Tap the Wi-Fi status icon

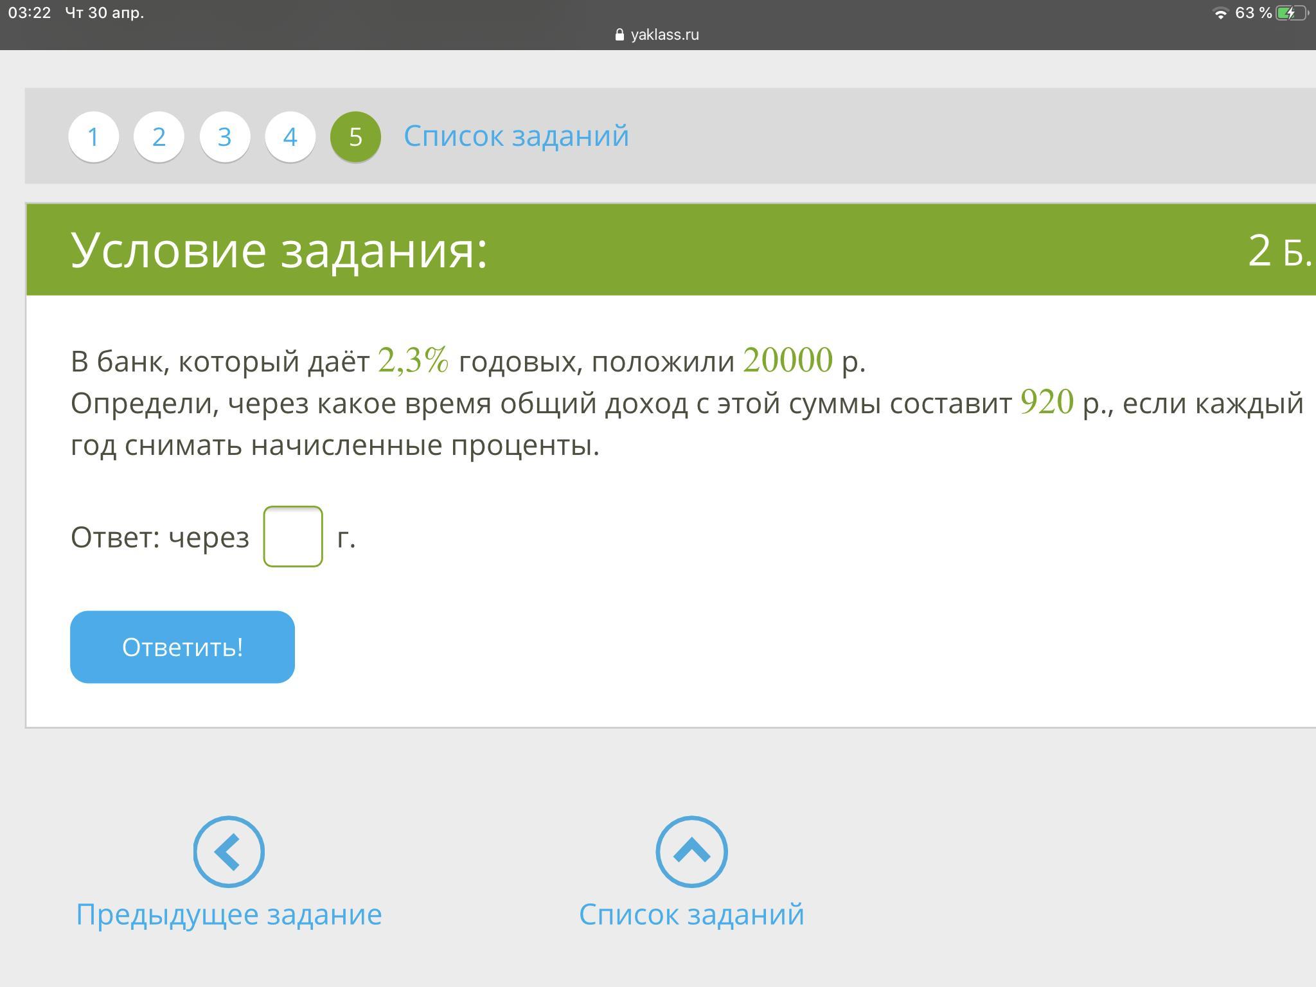(x=1219, y=13)
